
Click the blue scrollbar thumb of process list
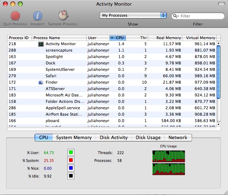[x=218, y=72]
